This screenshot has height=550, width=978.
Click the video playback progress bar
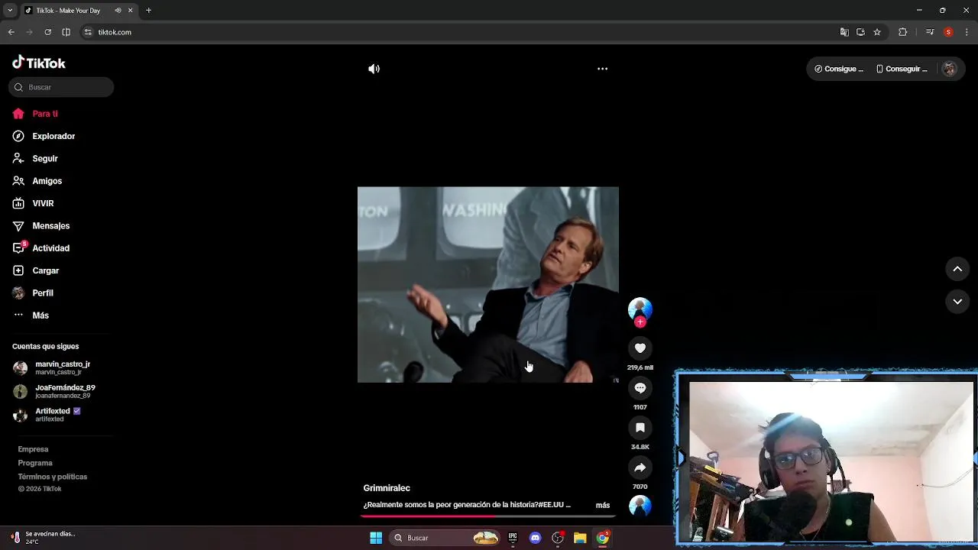point(488,516)
